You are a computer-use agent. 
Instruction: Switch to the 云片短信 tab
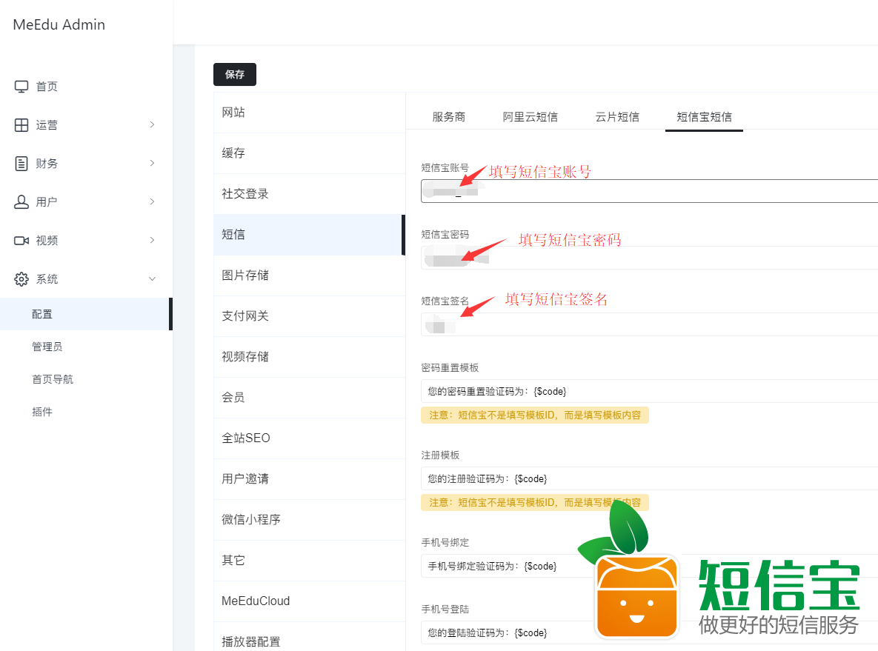point(616,117)
